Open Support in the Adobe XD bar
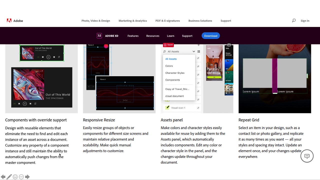This screenshot has width=320, height=180. pos(187,36)
